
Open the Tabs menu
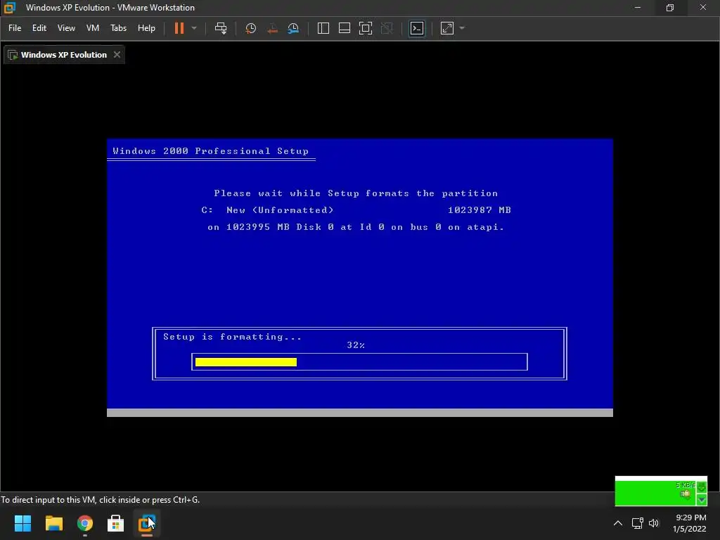(x=118, y=28)
